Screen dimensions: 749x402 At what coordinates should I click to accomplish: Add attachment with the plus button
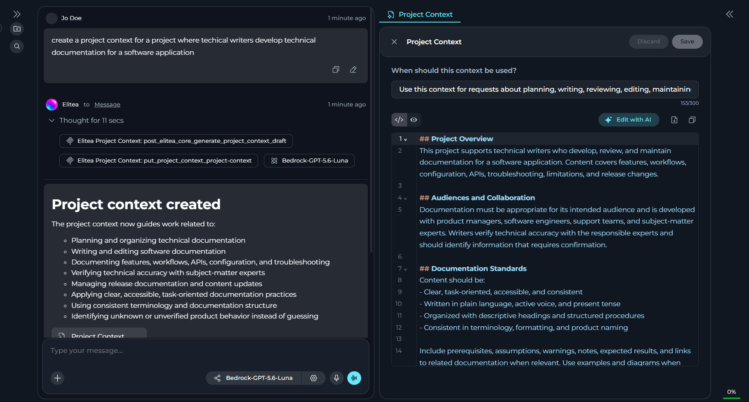(x=58, y=378)
